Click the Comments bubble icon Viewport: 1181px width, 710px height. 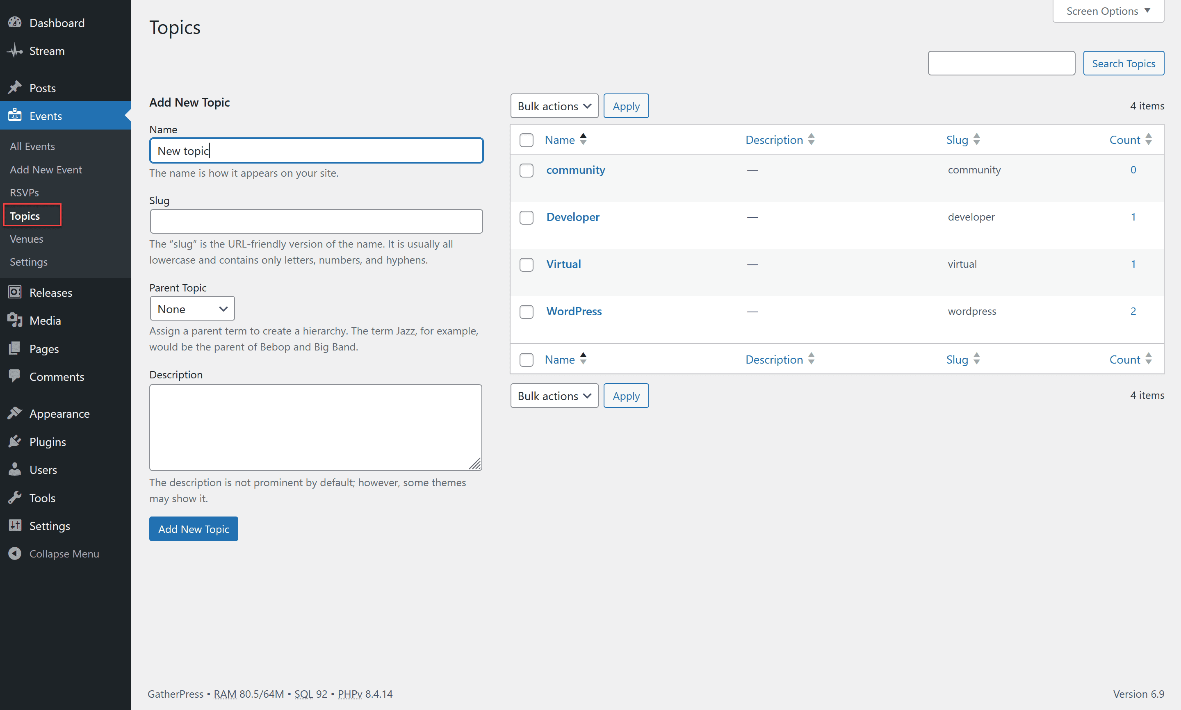(x=15, y=376)
